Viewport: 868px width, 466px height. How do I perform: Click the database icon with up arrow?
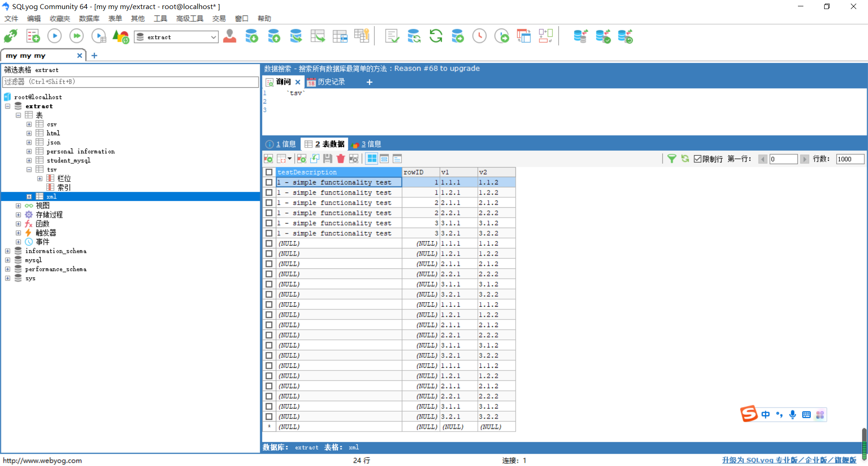point(274,36)
